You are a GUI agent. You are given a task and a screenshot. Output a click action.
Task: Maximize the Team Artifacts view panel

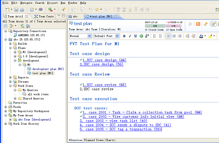[64, 16]
